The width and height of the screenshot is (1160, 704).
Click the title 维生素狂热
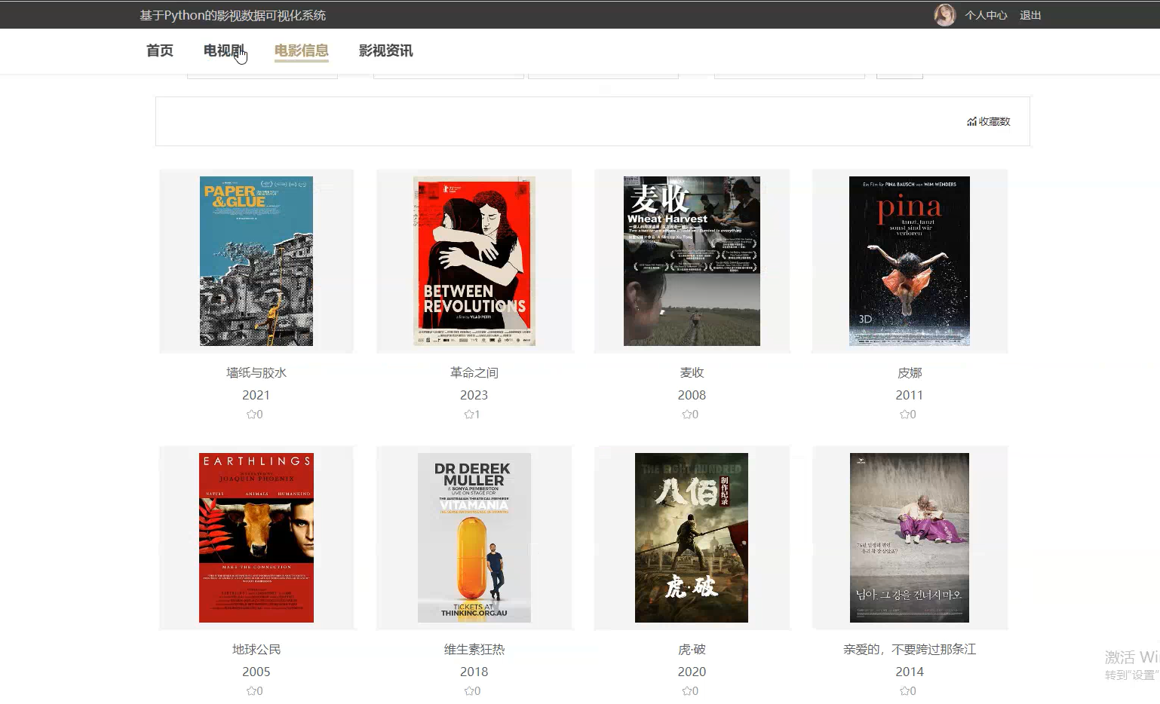[474, 649]
